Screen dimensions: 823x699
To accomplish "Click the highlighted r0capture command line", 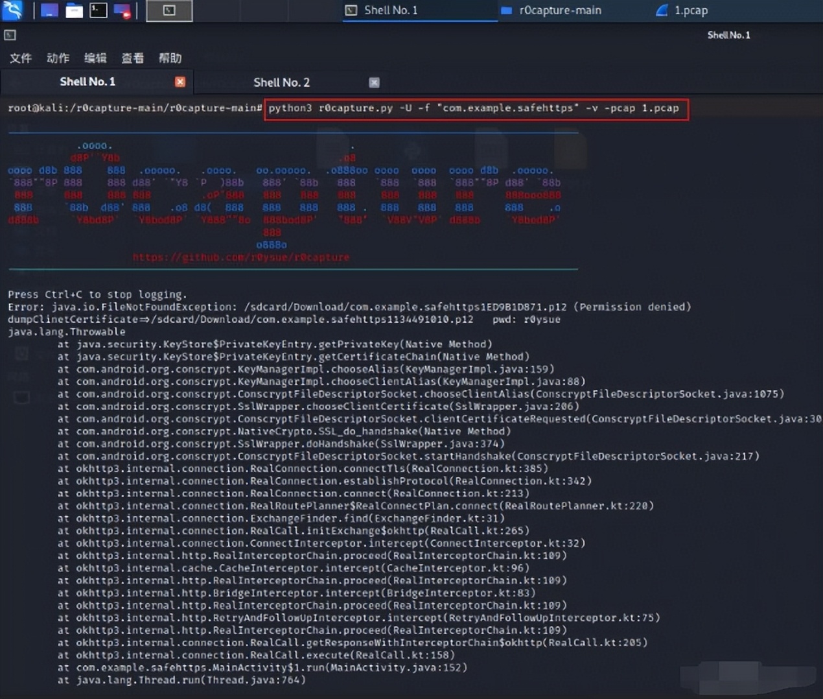I will tap(476, 108).
